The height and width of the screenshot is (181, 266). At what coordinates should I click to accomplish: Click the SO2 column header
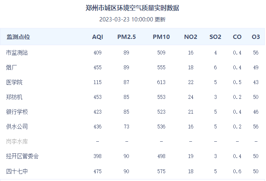(215, 37)
